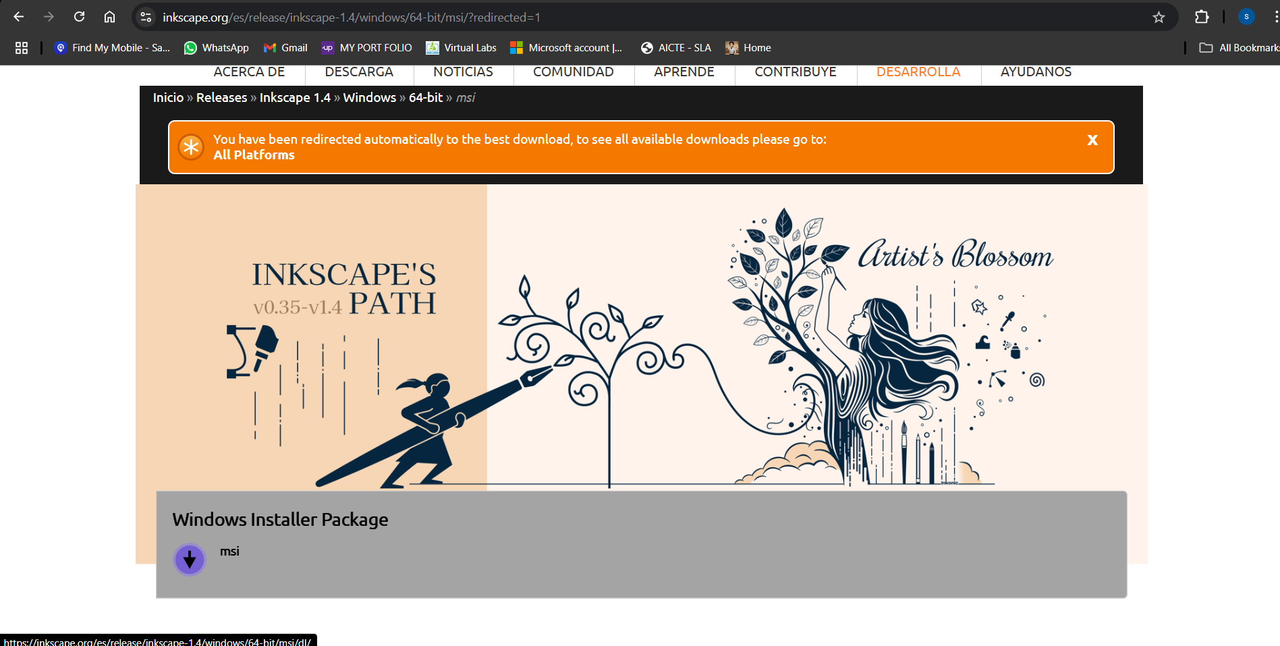Click the msi breadcrumb current page text

[x=466, y=98]
